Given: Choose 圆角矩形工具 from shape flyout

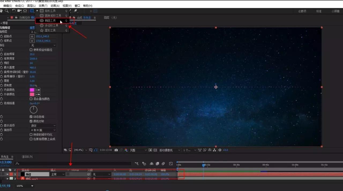Looking at the screenshot, I should (x=52, y=16).
